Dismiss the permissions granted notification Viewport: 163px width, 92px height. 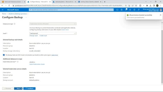tap(160, 15)
